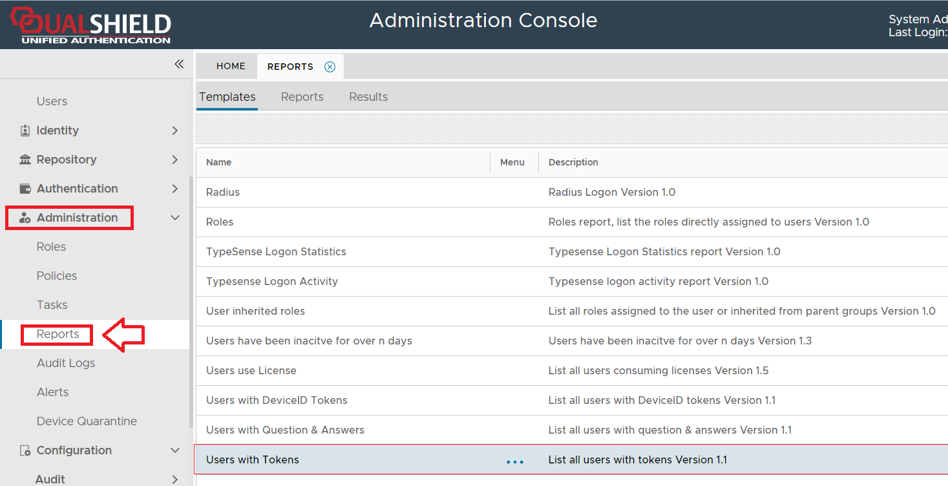Switch to the HOME tab
Image resolution: width=948 pixels, height=486 pixels.
231,66
